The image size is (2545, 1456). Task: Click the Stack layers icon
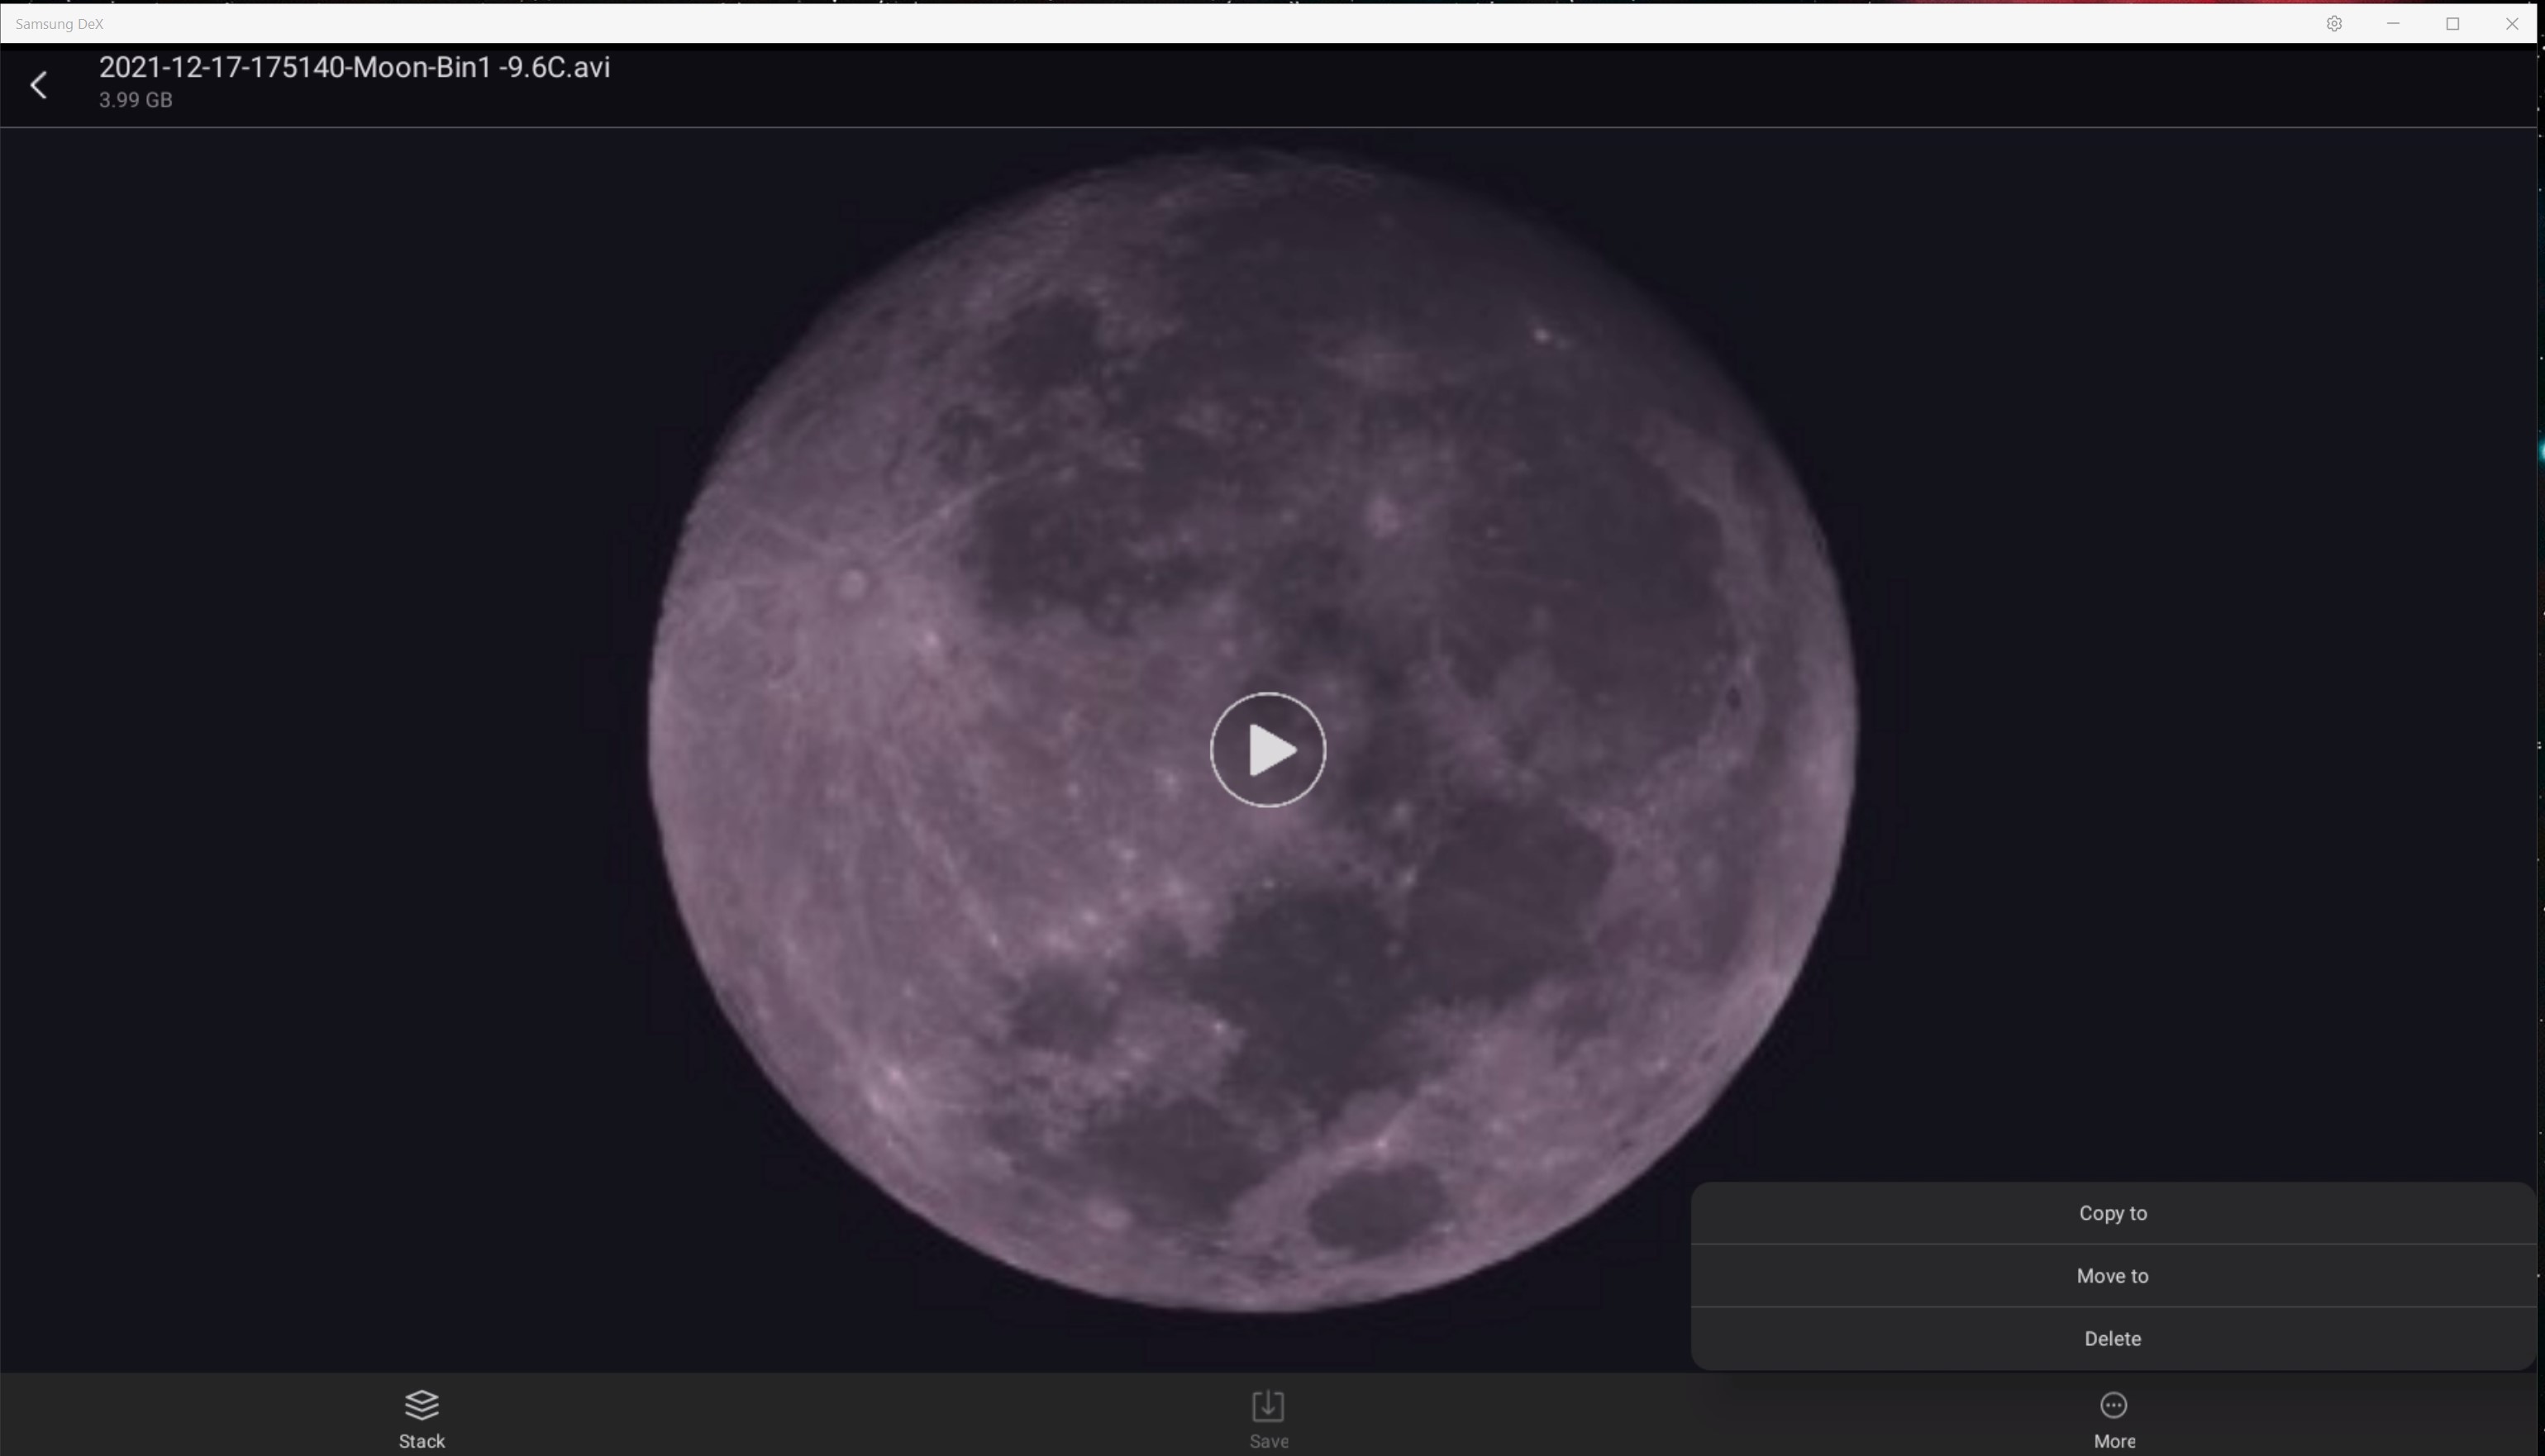click(421, 1405)
